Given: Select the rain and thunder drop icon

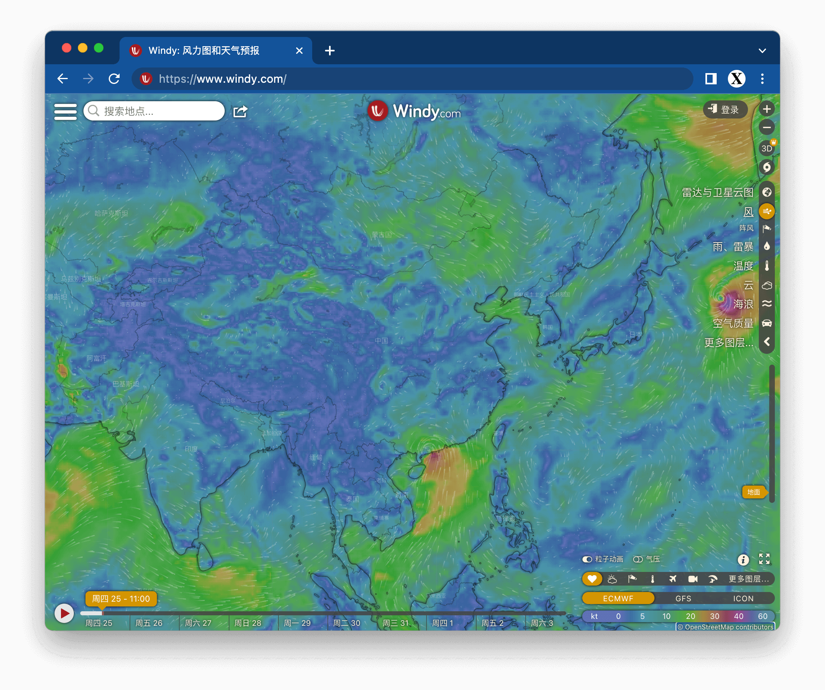Looking at the screenshot, I should coord(767,246).
